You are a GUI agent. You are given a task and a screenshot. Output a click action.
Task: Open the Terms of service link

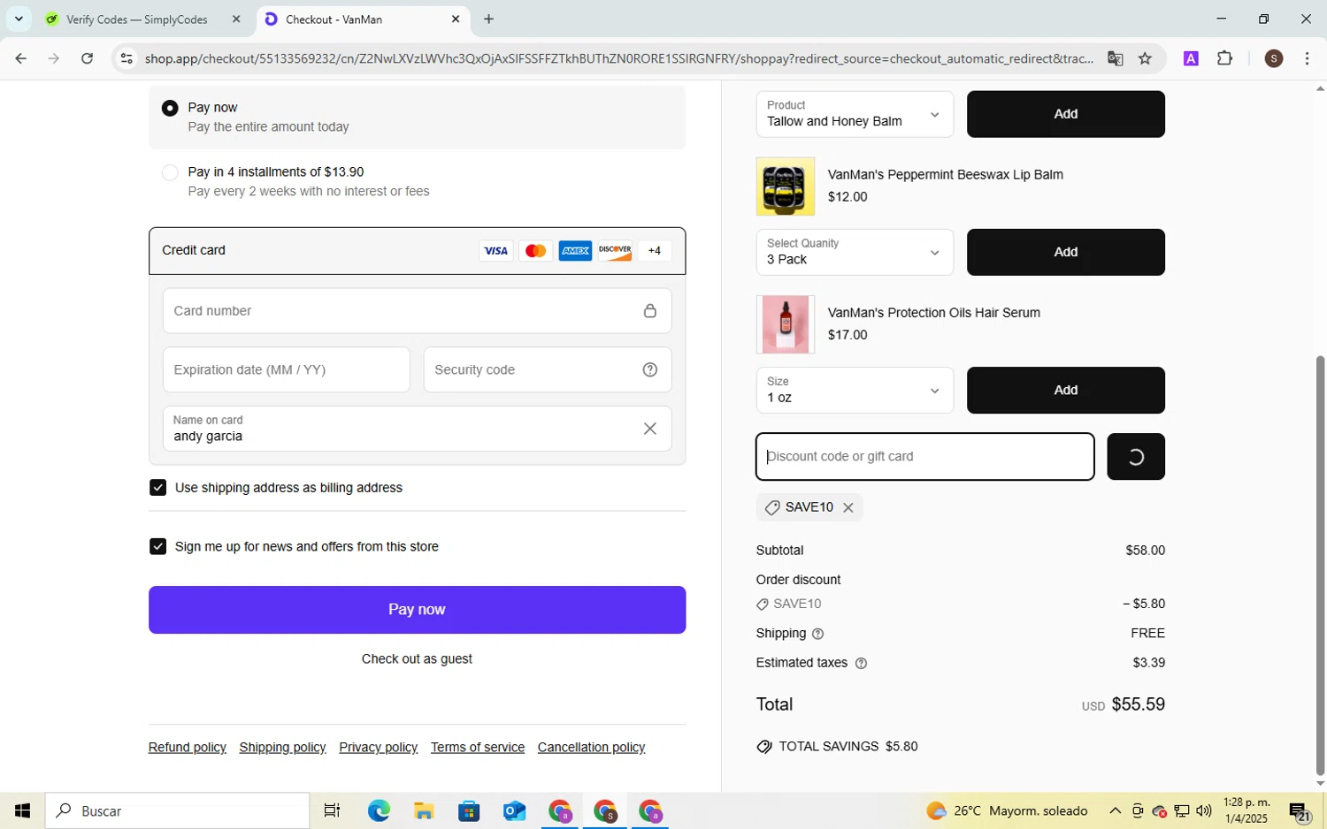(x=478, y=748)
